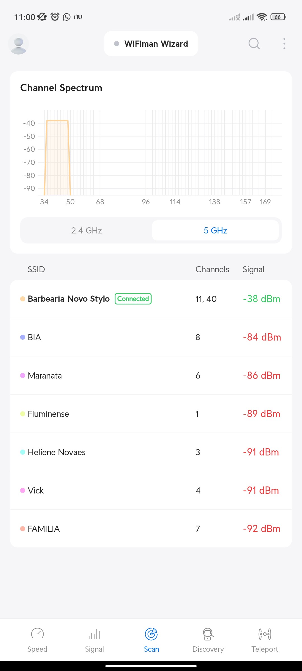Viewport: 302px width, 671px height.
Task: Open the Speed test tab icon
Action: pyautogui.click(x=37, y=634)
